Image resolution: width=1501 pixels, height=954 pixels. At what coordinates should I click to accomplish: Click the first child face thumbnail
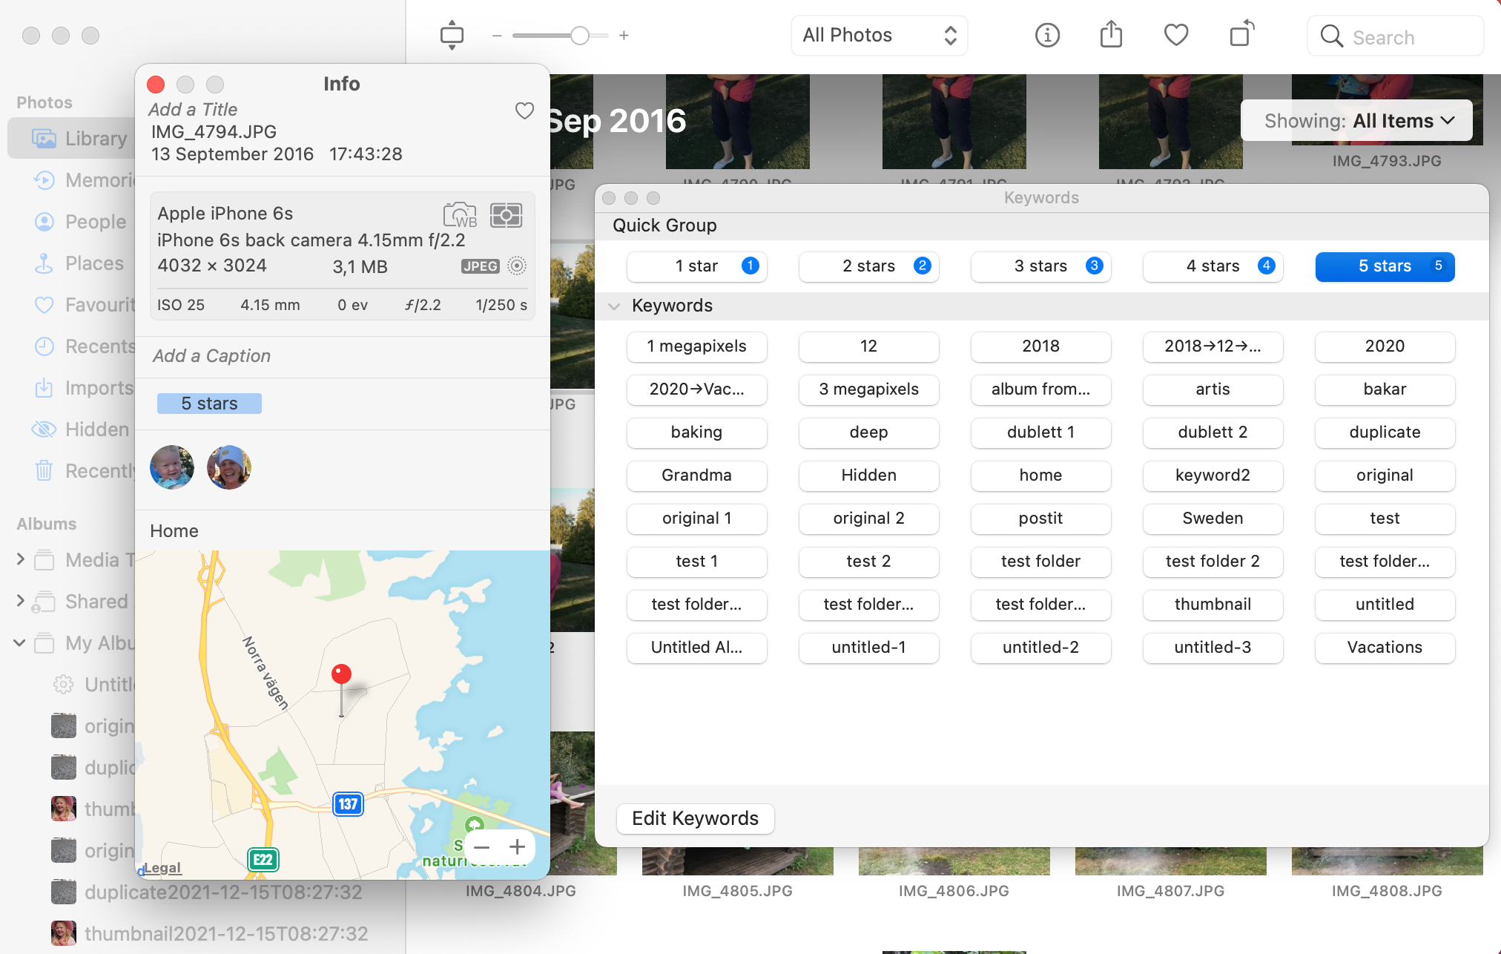tap(172, 467)
